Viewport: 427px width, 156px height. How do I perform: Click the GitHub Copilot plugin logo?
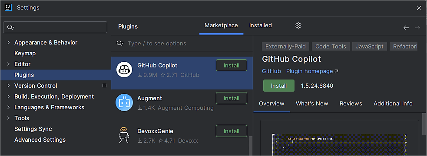[x=124, y=70]
